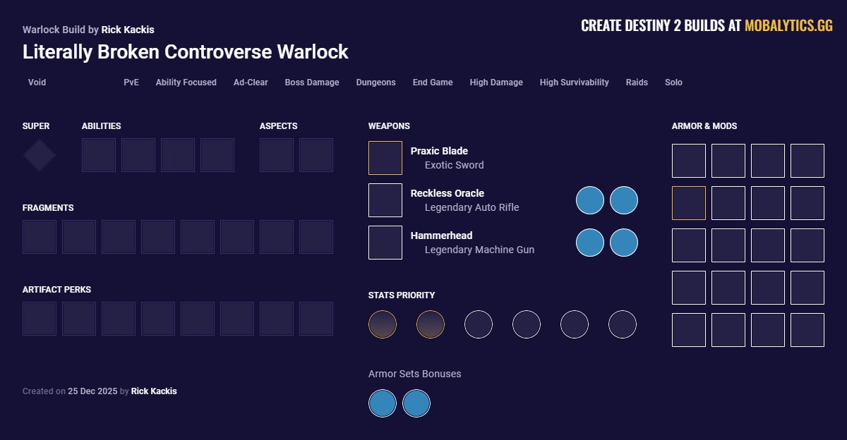Open the MOBALYTICS.GG link
This screenshot has width=847, height=440.
pyautogui.click(x=788, y=25)
